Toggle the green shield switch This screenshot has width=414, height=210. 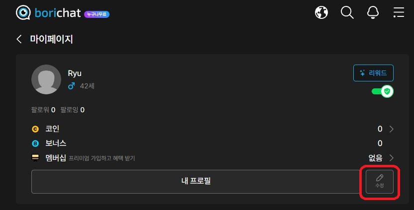click(x=382, y=91)
